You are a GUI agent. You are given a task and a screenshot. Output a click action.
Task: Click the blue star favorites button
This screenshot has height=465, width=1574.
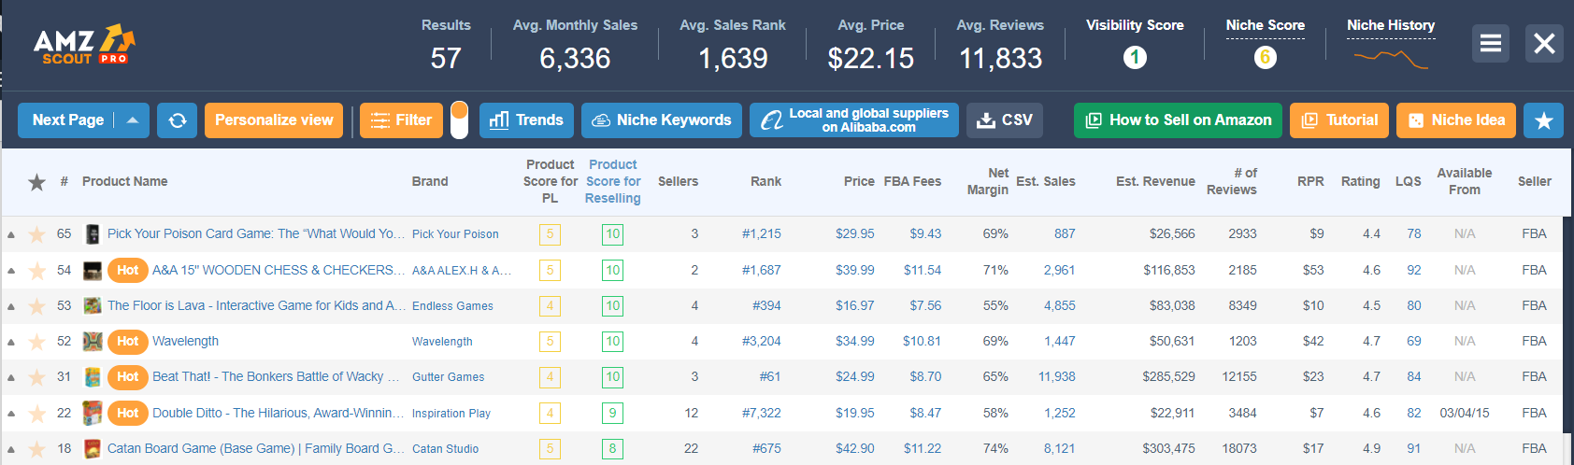coord(1543,120)
